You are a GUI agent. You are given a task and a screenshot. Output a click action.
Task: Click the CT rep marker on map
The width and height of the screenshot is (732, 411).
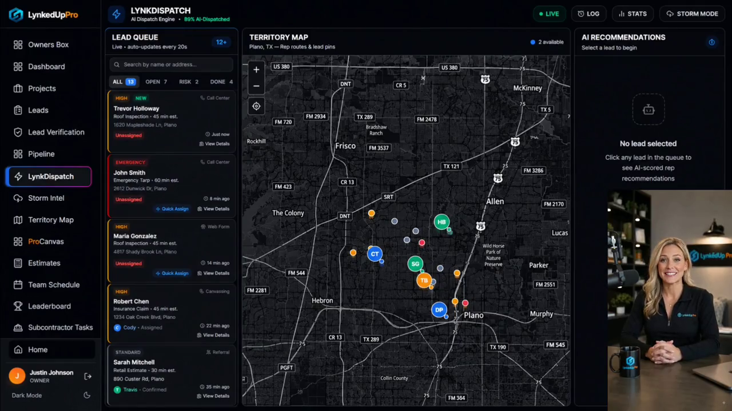click(x=375, y=254)
